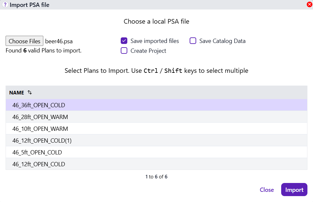Click the Close text button
The width and height of the screenshot is (313, 202).
click(267, 190)
